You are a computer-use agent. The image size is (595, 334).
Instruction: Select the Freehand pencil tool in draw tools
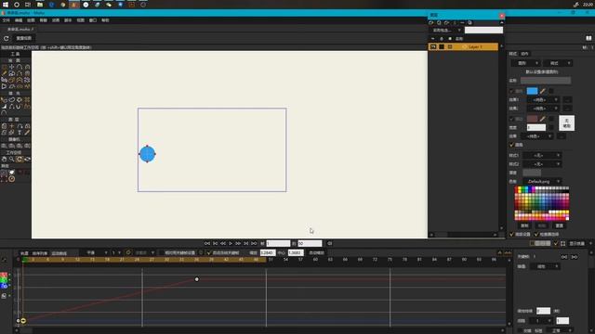(4, 73)
